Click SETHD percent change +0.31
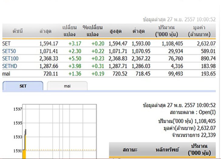Image resolution: width=221 pixels, height=159 pixels. coord(98,66)
